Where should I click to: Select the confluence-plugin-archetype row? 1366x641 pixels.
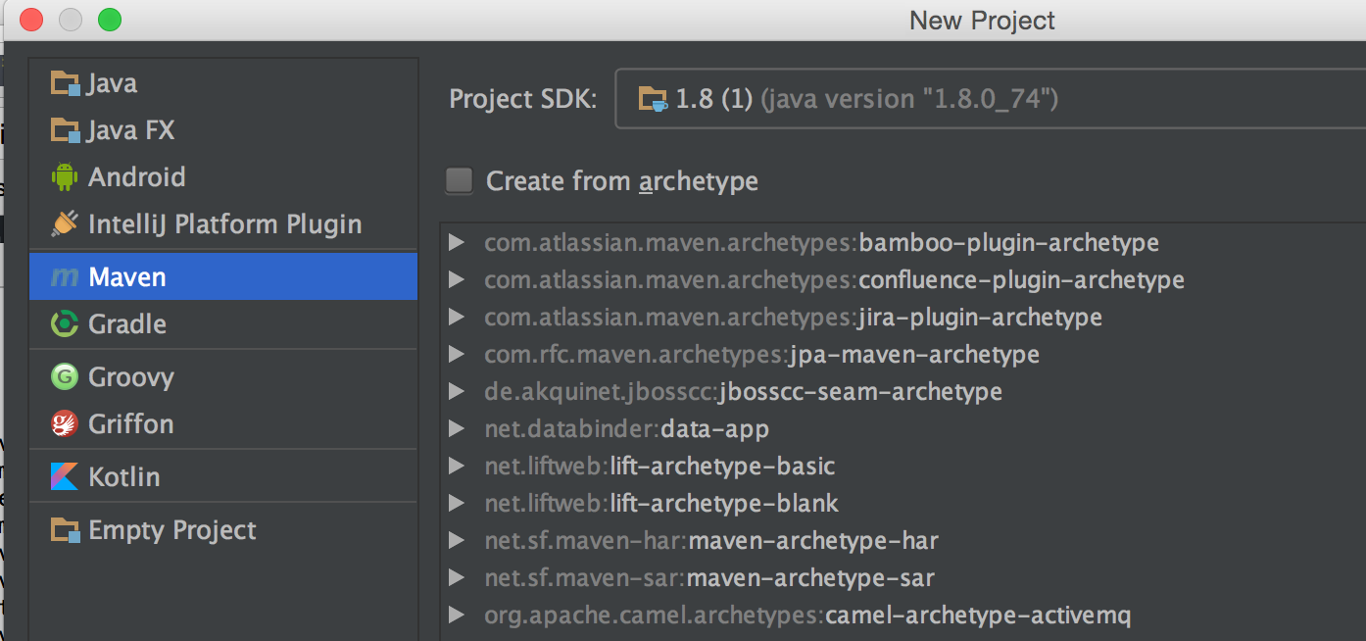tap(834, 280)
